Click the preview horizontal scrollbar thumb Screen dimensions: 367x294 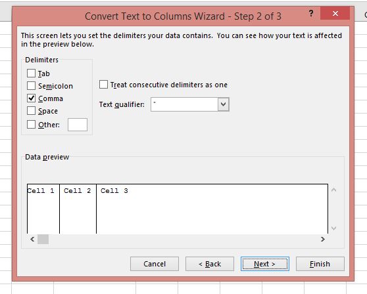(x=43, y=239)
